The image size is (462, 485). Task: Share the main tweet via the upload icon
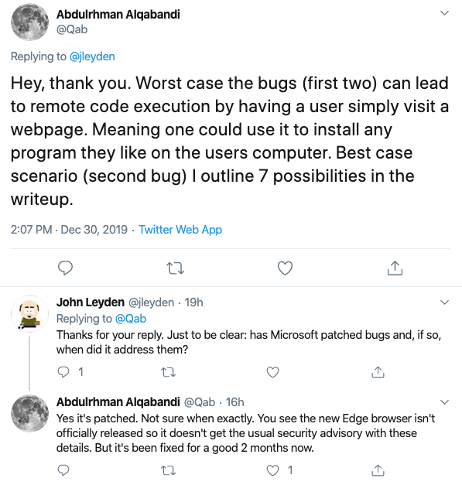(x=395, y=268)
